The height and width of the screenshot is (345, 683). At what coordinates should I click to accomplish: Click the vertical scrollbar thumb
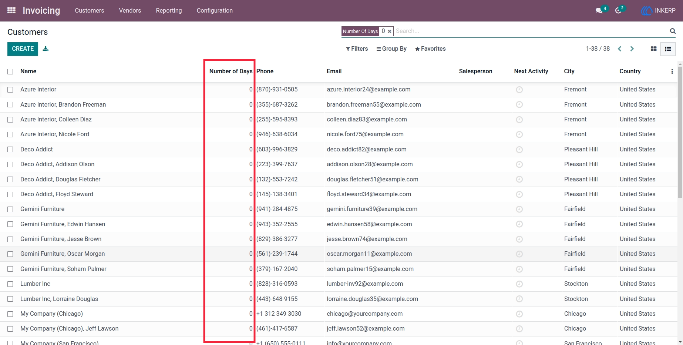tap(680, 131)
